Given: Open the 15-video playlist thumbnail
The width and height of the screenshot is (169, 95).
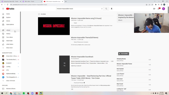Looking at the screenshot, I should point(64,64).
